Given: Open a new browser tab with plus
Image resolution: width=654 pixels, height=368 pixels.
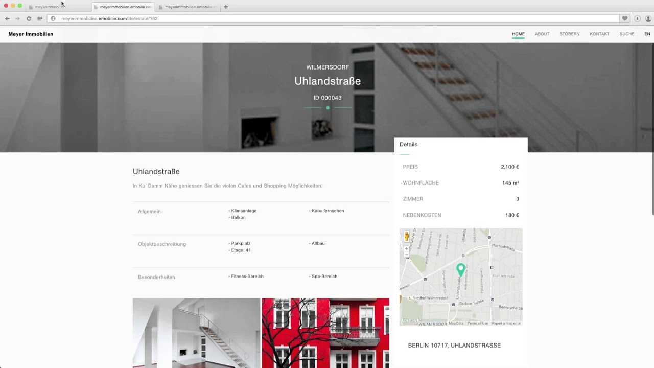Looking at the screenshot, I should tap(226, 7).
